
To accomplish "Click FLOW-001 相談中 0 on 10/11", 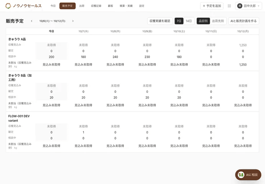I will pyautogui.click(x=211, y=138).
